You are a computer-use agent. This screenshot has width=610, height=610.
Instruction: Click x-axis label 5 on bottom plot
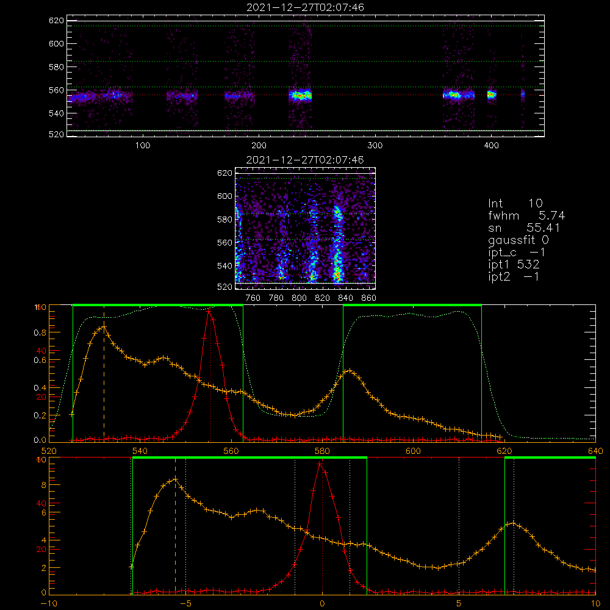[459, 603]
